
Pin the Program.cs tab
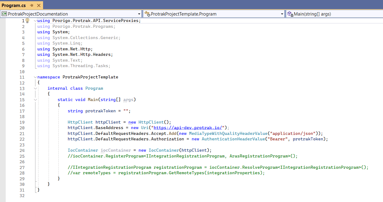(32, 5)
